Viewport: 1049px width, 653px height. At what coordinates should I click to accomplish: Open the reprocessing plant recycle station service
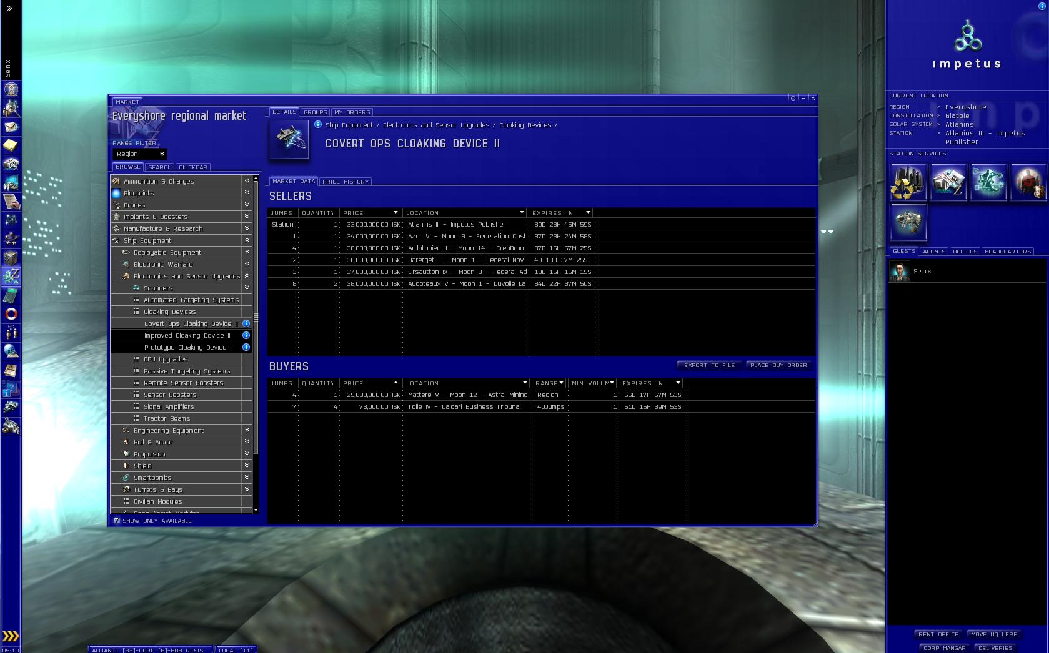[x=908, y=182]
